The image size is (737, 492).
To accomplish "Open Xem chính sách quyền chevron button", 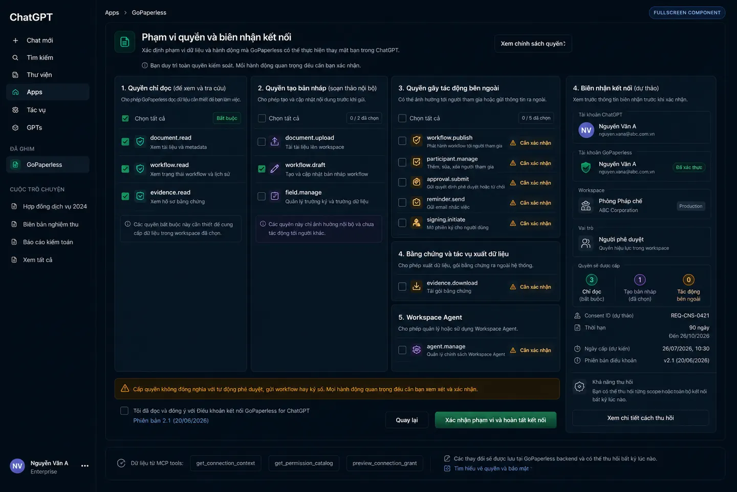I will point(533,44).
